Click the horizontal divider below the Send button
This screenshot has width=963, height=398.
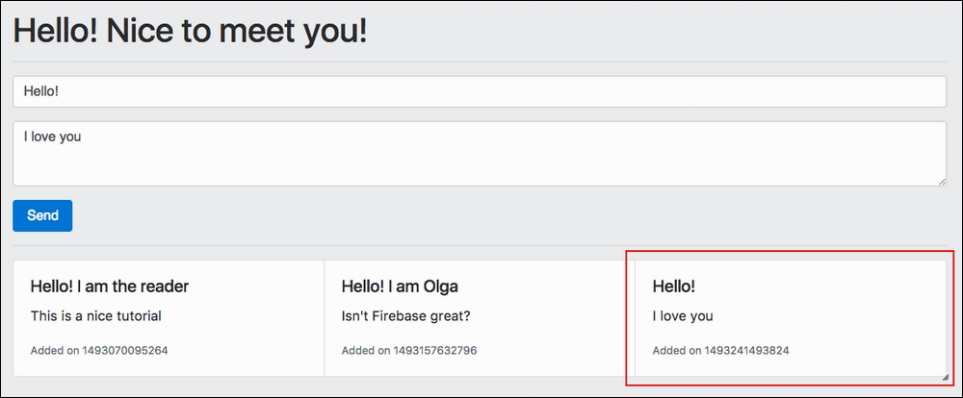point(479,246)
